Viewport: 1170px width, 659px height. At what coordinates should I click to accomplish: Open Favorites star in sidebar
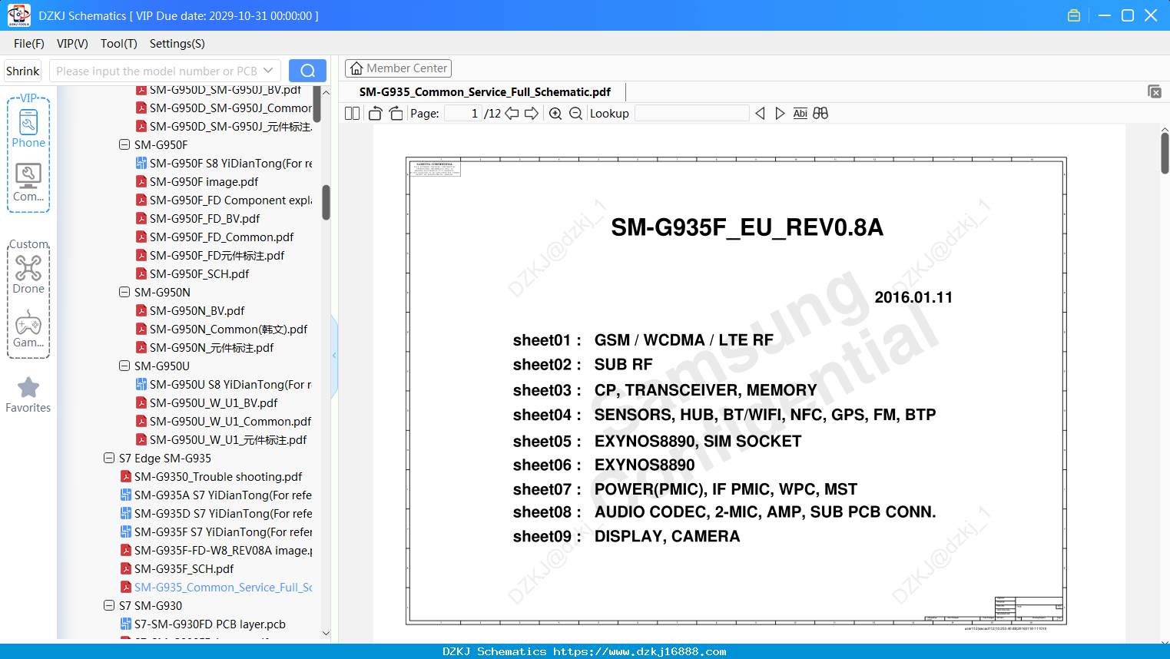pos(28,395)
